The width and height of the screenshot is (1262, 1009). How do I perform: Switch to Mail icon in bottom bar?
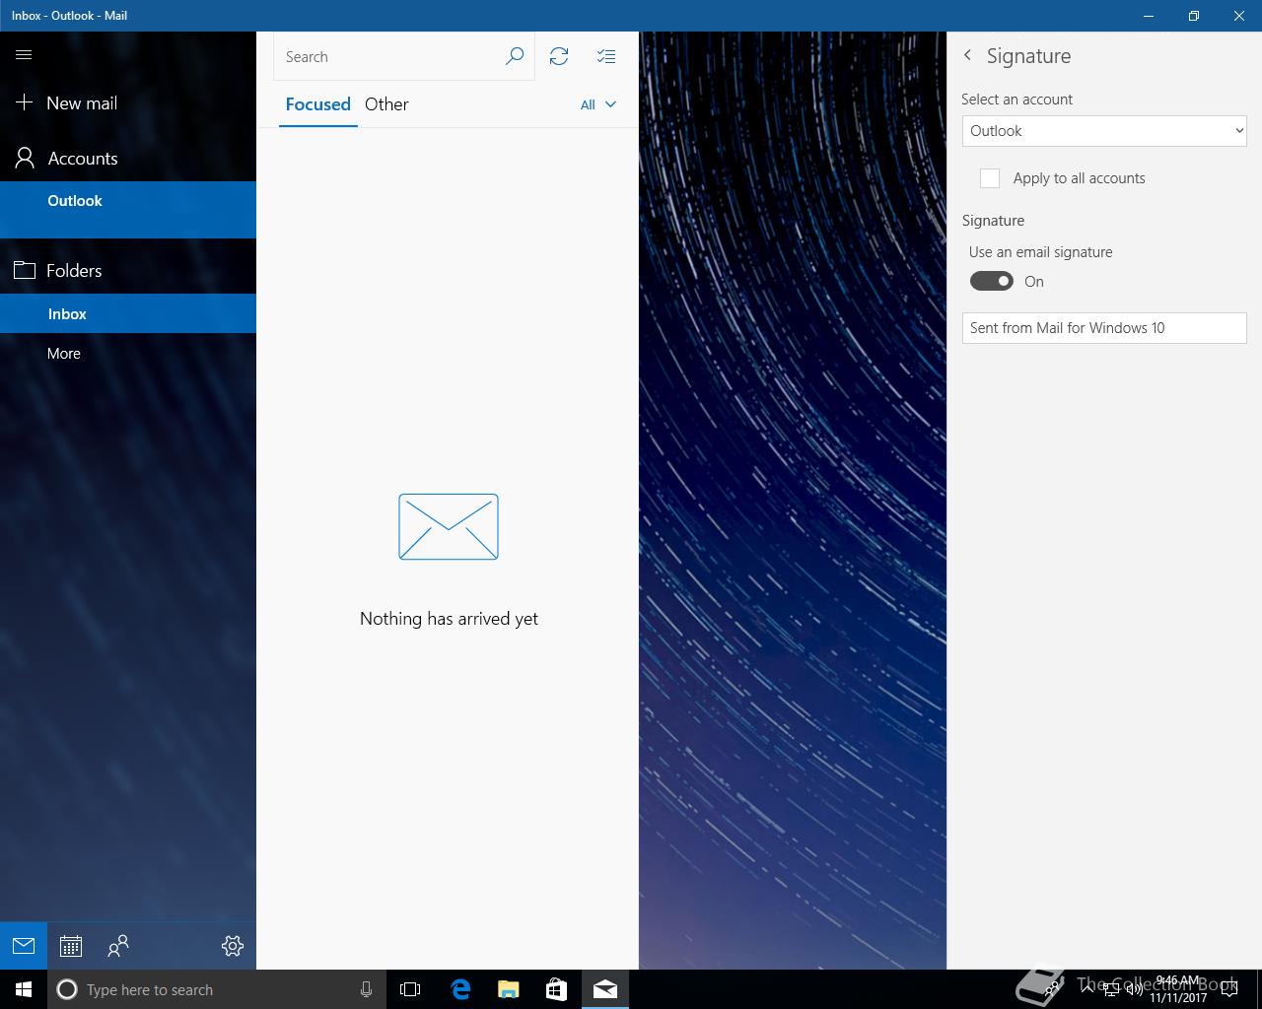[x=24, y=946]
